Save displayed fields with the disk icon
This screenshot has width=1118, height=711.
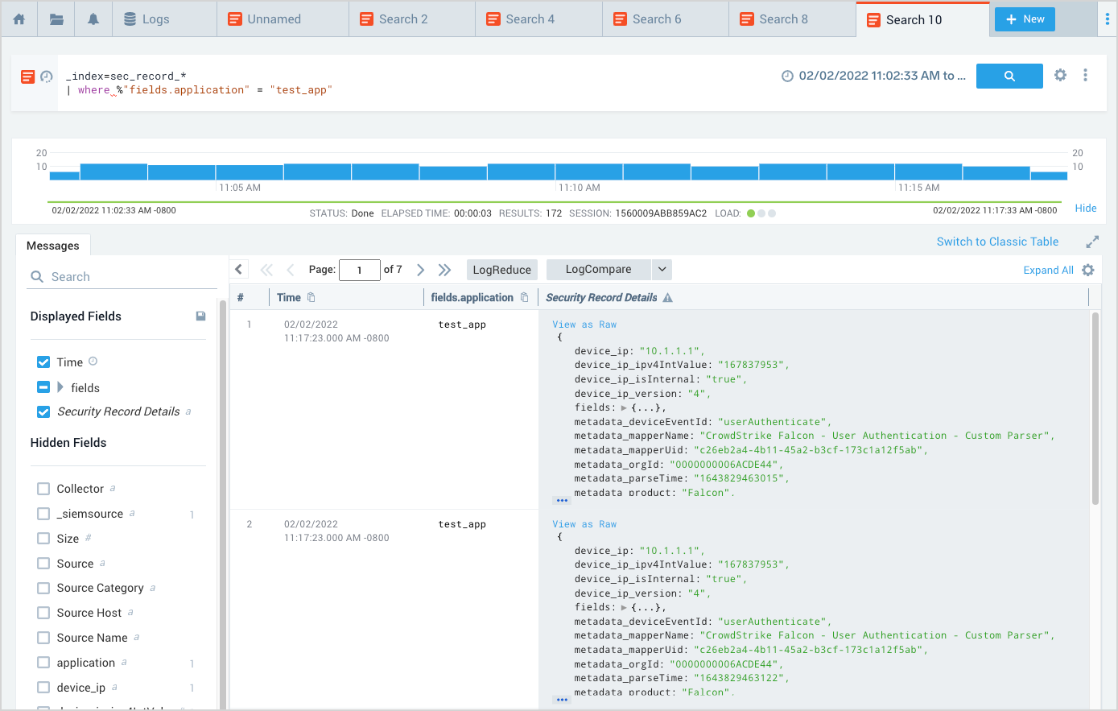coord(200,316)
